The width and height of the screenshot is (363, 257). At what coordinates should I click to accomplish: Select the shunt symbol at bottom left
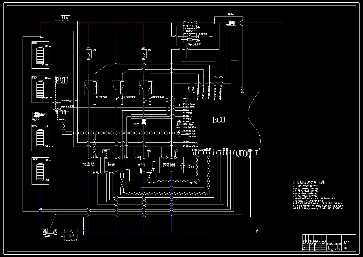pyautogui.click(x=50, y=232)
